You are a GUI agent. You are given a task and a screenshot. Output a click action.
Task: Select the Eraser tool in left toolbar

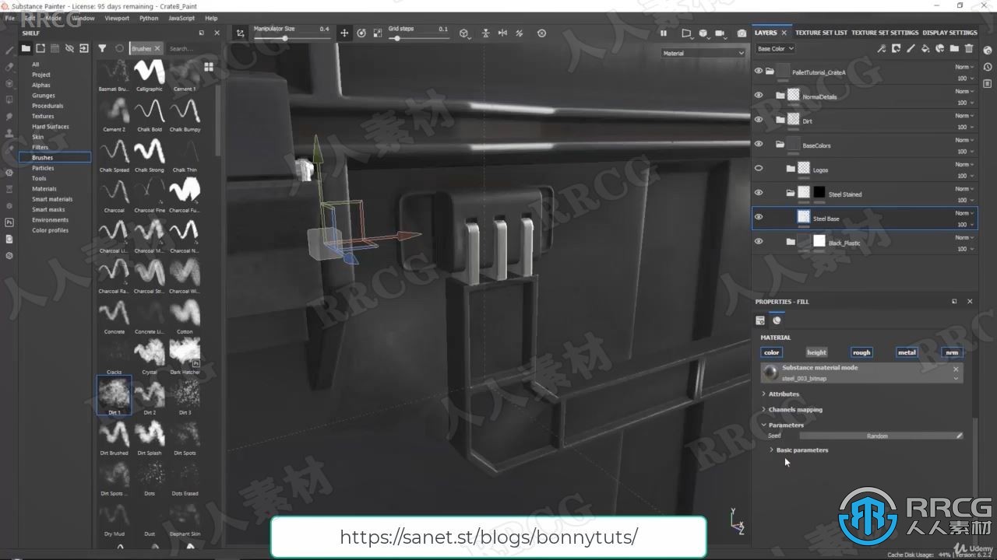pyautogui.click(x=9, y=67)
